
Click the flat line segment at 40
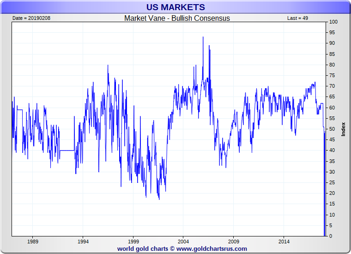[x=67, y=151]
